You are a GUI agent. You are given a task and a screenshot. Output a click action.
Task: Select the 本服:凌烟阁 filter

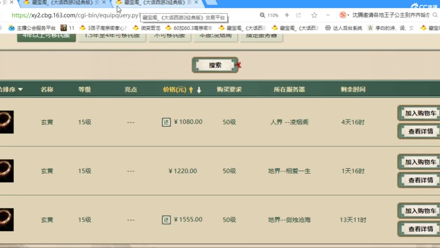[x=216, y=37]
